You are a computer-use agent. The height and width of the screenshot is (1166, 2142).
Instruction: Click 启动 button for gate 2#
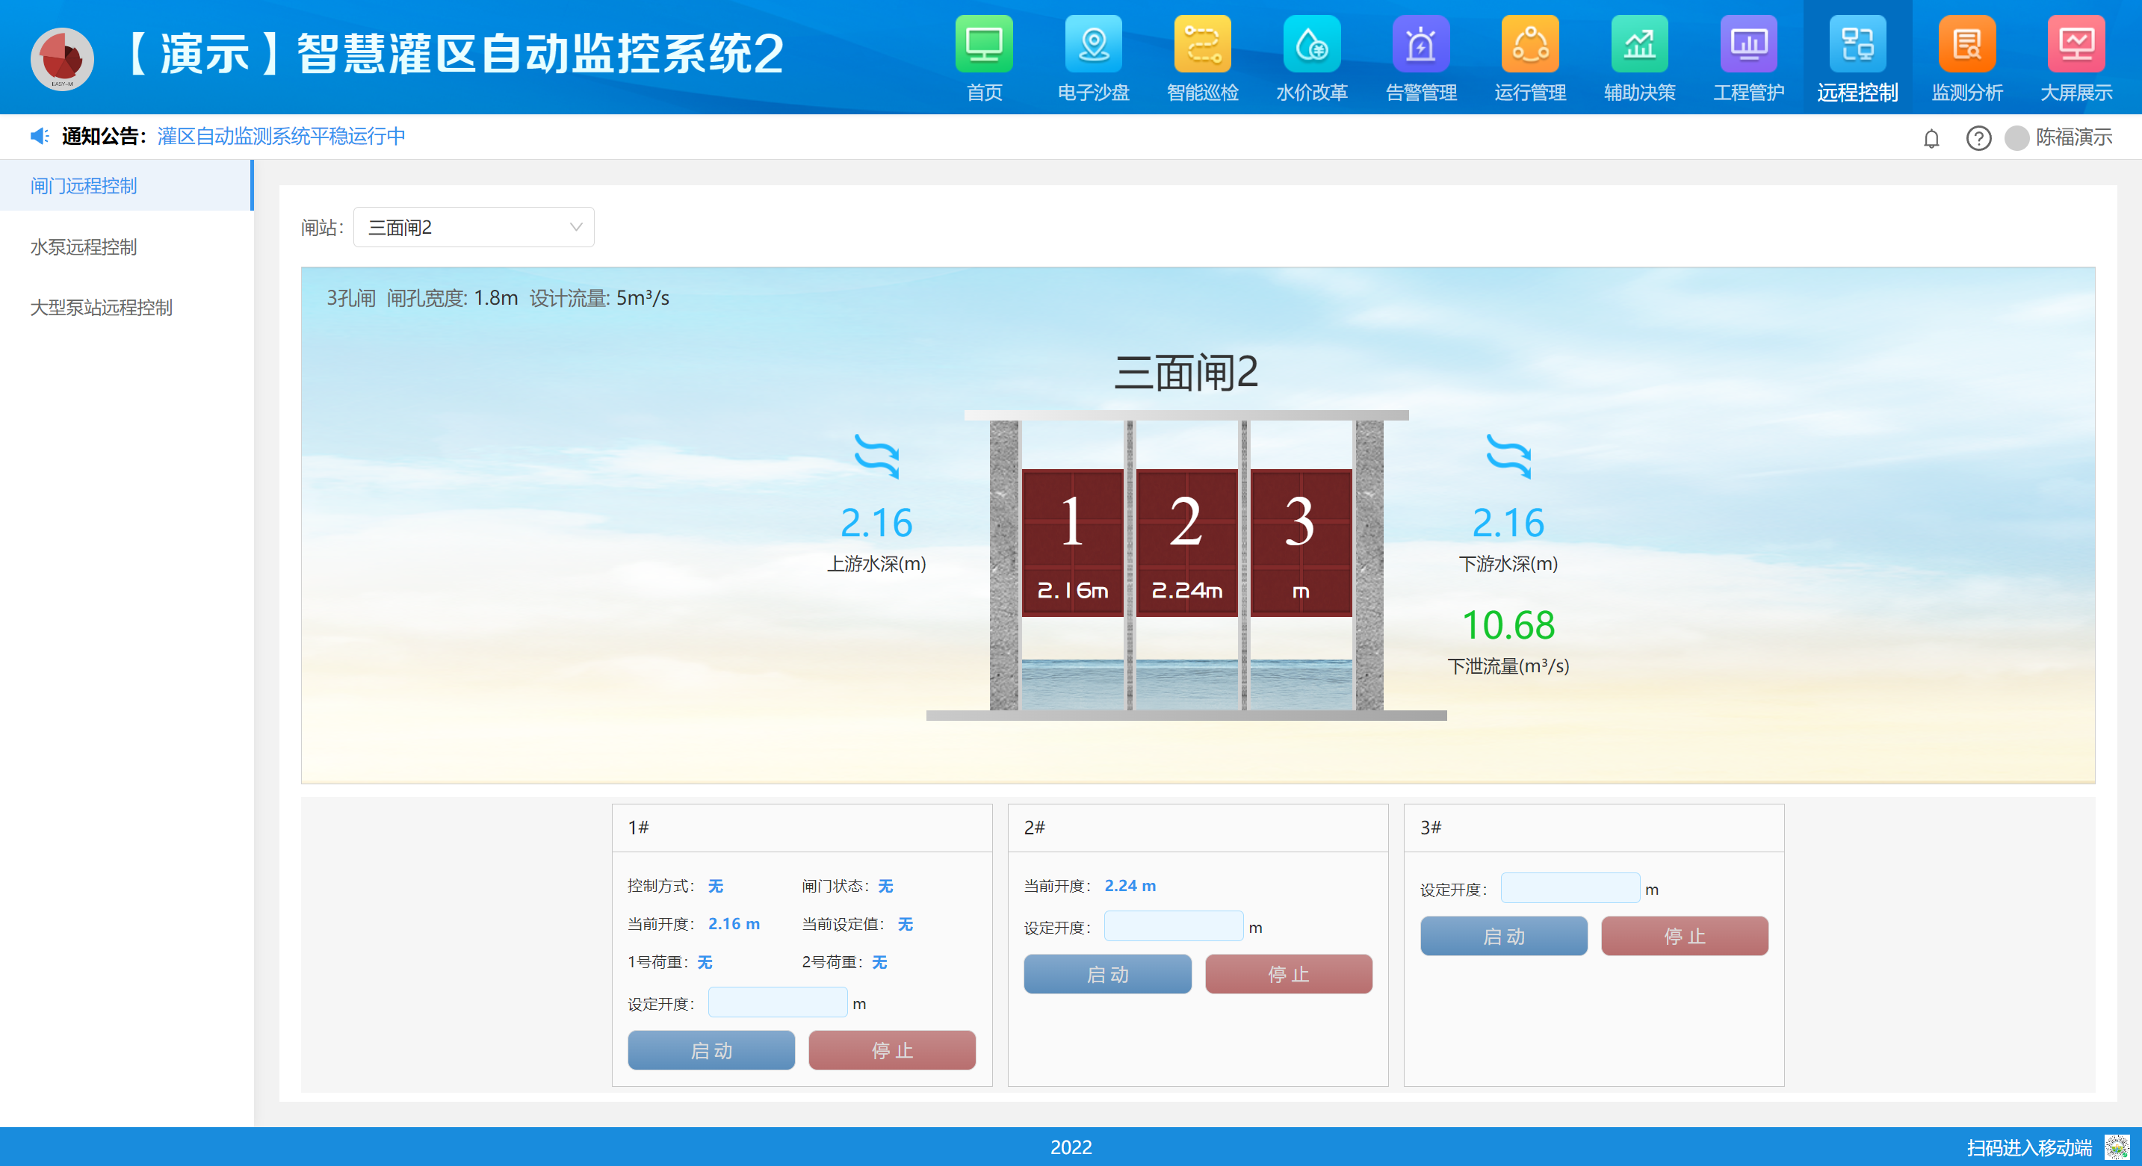pos(1106,973)
